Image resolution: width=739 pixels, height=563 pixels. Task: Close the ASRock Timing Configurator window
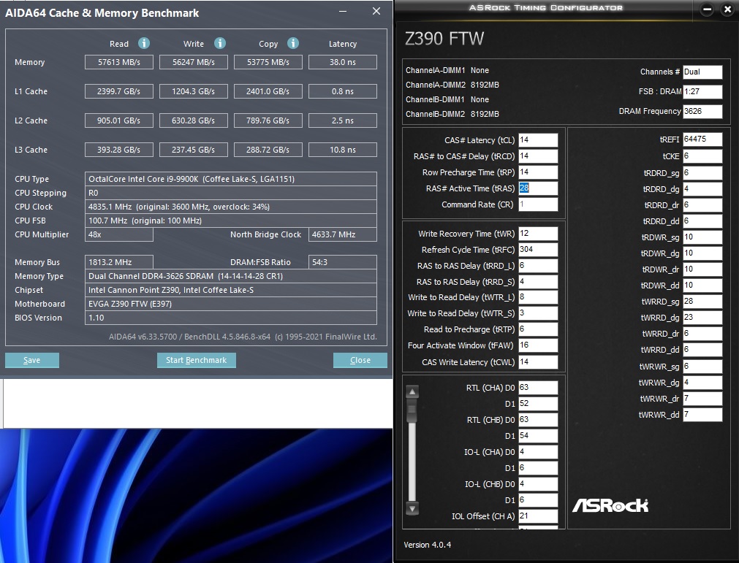pos(727,9)
